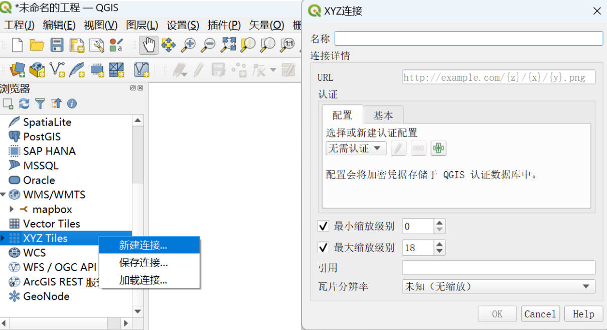The width and height of the screenshot is (607, 330).
Task: Open the 矢量(O) menu
Action: pyautogui.click(x=267, y=25)
